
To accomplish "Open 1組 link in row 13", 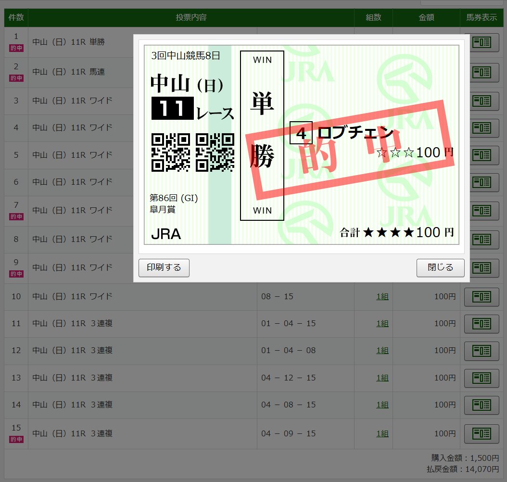I will (x=382, y=378).
